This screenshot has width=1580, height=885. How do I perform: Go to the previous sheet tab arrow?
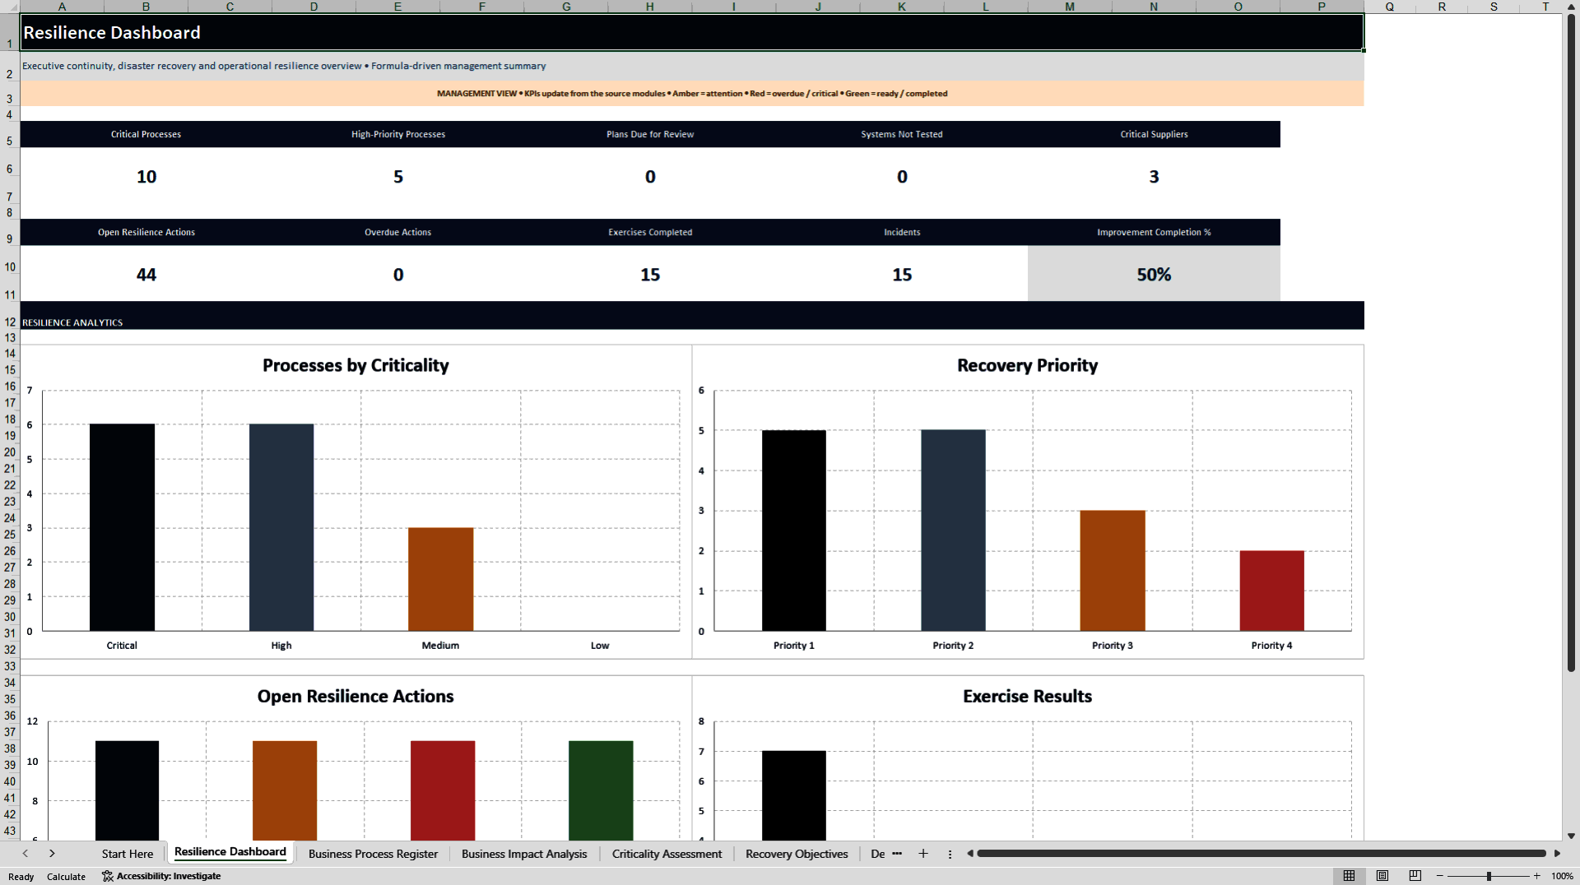click(26, 854)
